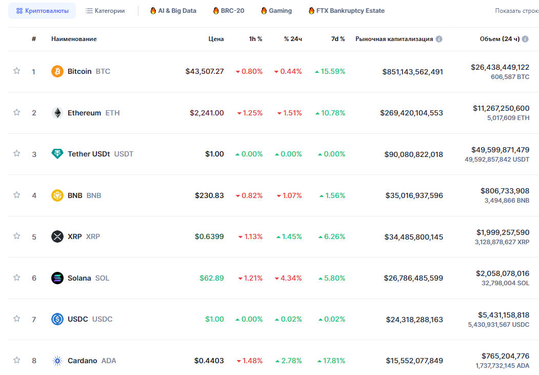The width and height of the screenshot is (539, 375).
Task: Sort by Цена column header
Action: click(x=216, y=39)
